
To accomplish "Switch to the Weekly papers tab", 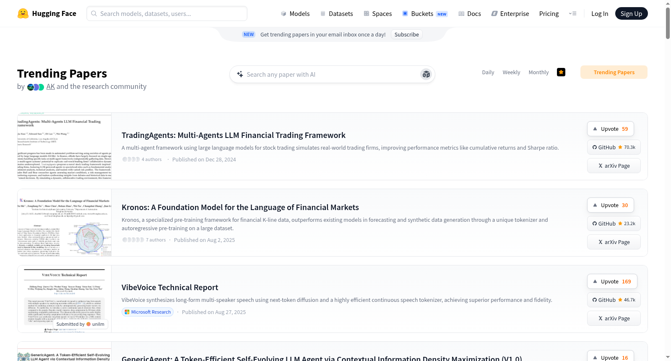I will [511, 72].
